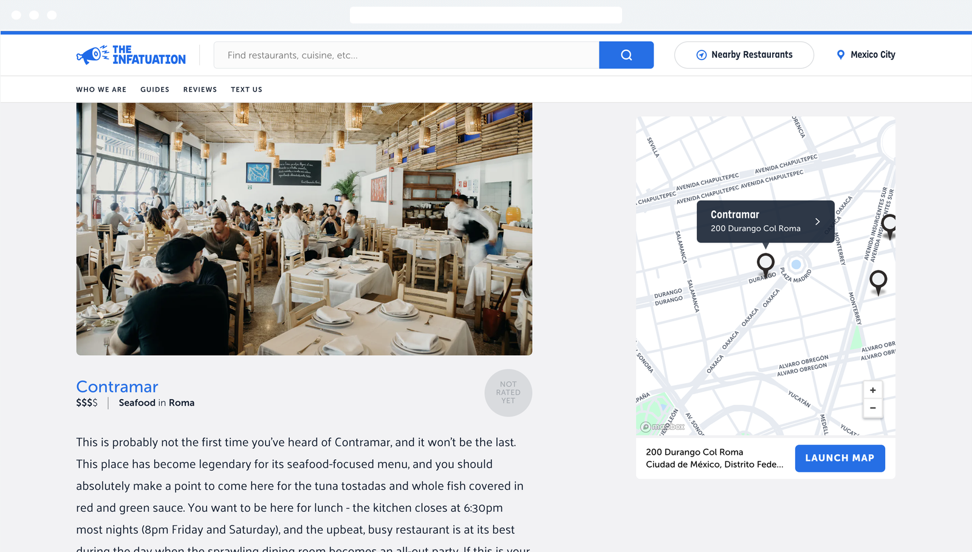Click the map pin beside Monterrey street
Viewport: 972px width, 552px height.
point(878,282)
